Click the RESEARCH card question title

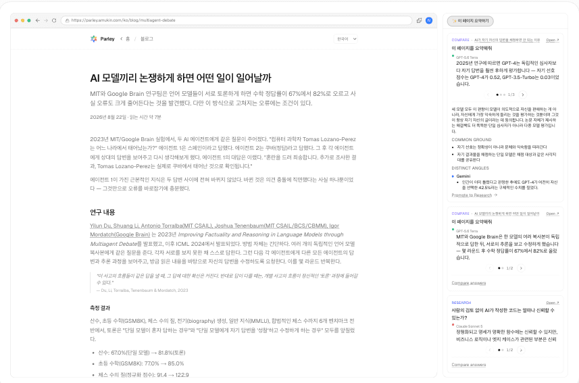click(x=503, y=314)
